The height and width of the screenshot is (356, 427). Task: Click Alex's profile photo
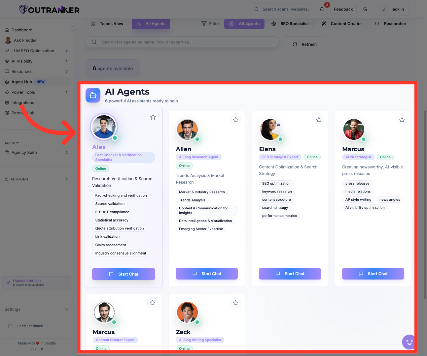[104, 127]
